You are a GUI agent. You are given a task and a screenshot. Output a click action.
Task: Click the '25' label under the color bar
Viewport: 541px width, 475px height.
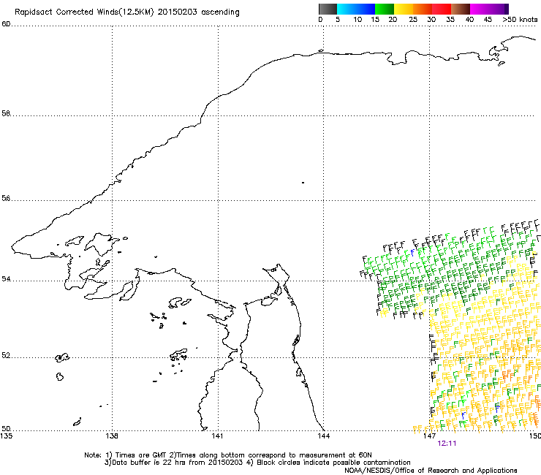(413, 20)
